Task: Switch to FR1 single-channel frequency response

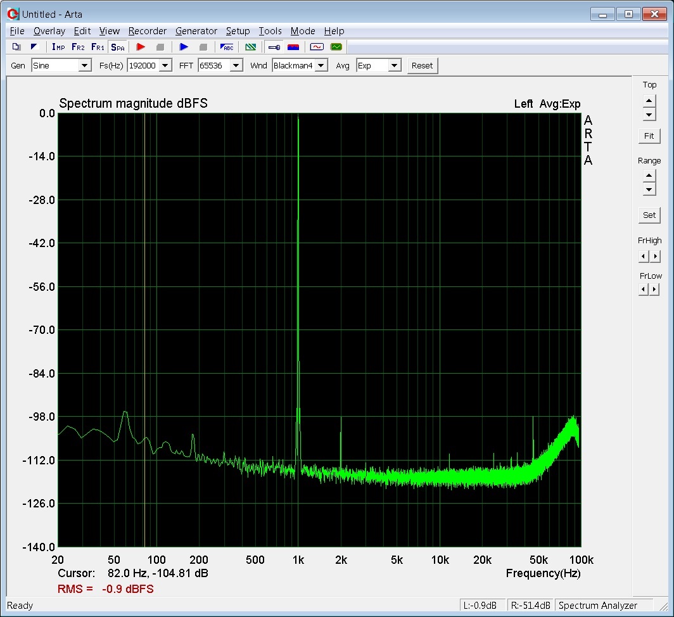Action: [x=98, y=47]
